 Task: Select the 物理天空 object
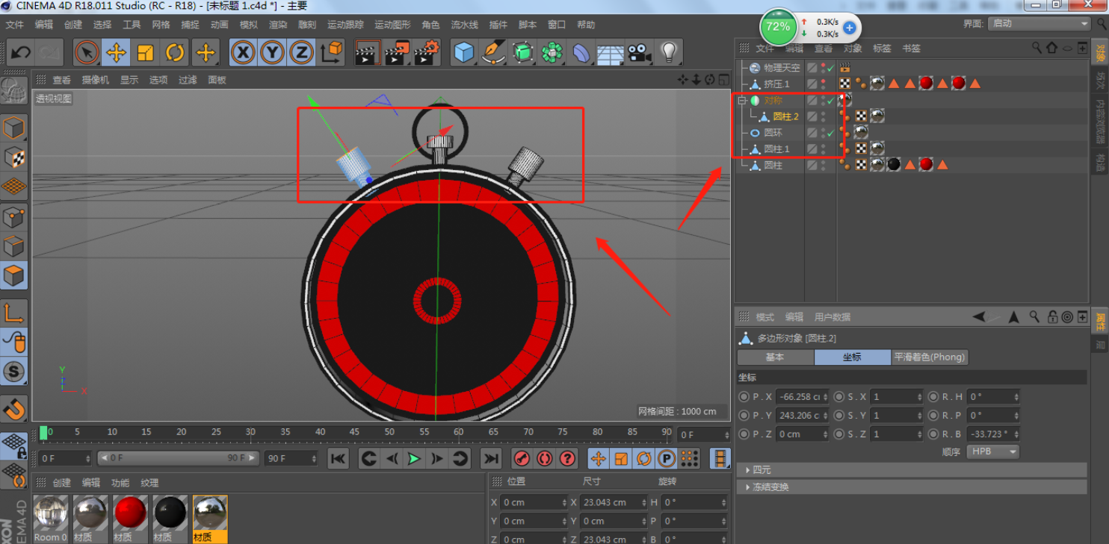pos(782,68)
